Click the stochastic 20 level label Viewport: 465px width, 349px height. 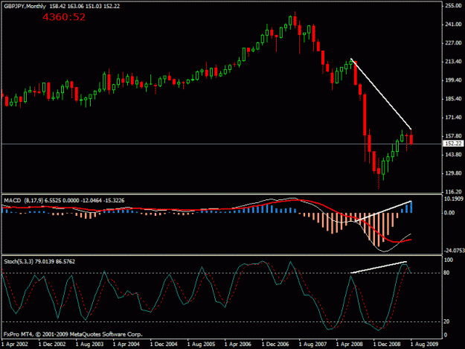(x=446, y=321)
